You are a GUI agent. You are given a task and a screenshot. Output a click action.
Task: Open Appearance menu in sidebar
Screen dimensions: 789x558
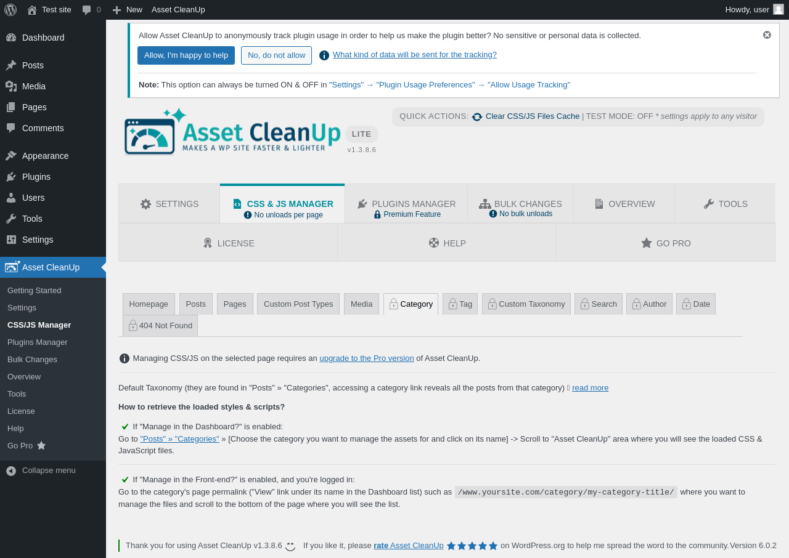(x=53, y=156)
